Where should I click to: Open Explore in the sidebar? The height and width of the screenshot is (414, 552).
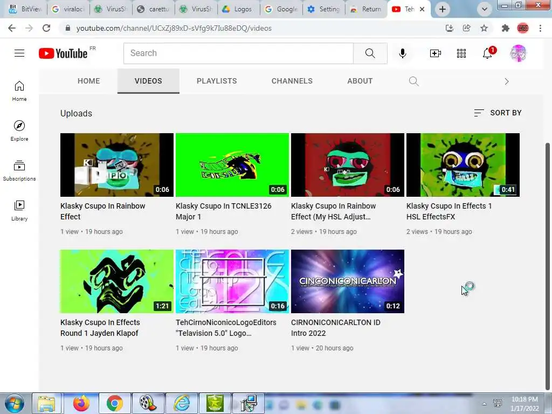[19, 130]
